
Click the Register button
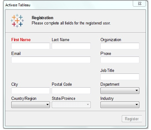[132, 119]
